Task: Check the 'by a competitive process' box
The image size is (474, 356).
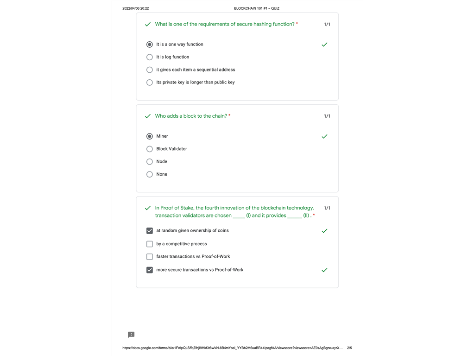Action: [149, 244]
